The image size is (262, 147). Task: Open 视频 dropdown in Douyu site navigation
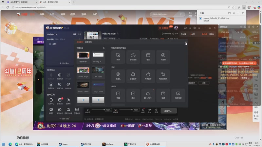[x=73, y=14]
